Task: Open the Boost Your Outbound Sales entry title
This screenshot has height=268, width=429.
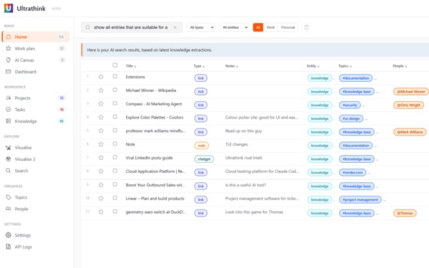Action: coord(155,185)
